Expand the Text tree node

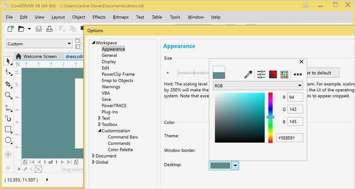[x=99, y=118]
